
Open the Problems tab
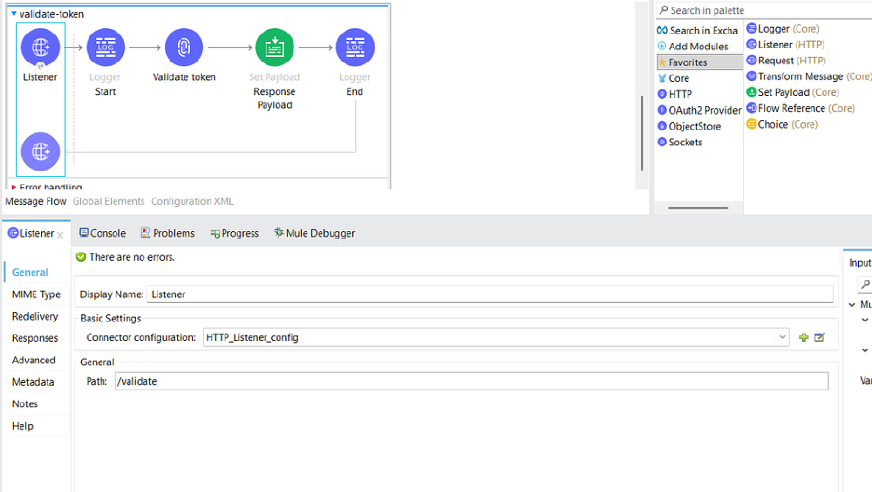click(x=168, y=234)
